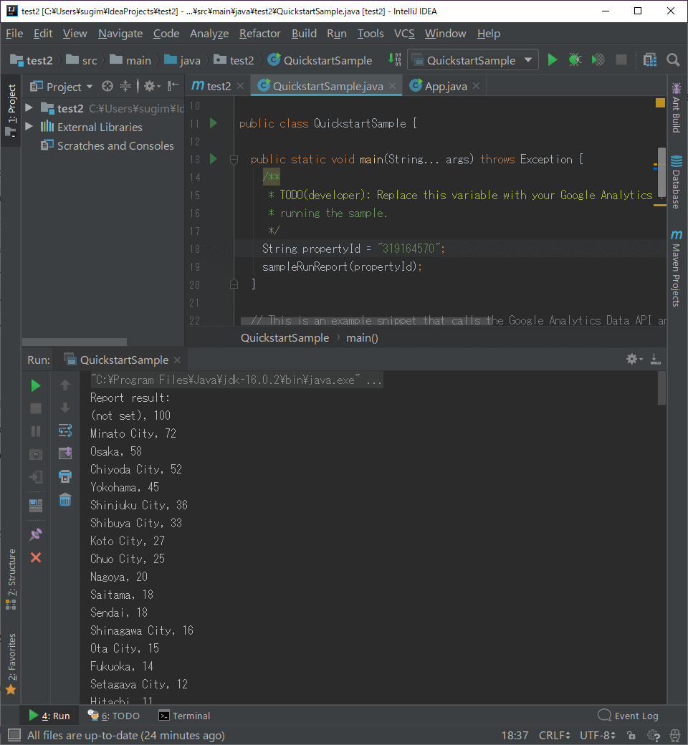Click the Search Everywhere magnifier icon
This screenshot has width=688, height=745.
click(673, 60)
